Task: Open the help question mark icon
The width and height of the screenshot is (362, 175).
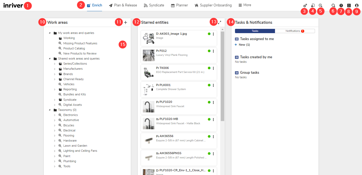Action: coord(341,5)
